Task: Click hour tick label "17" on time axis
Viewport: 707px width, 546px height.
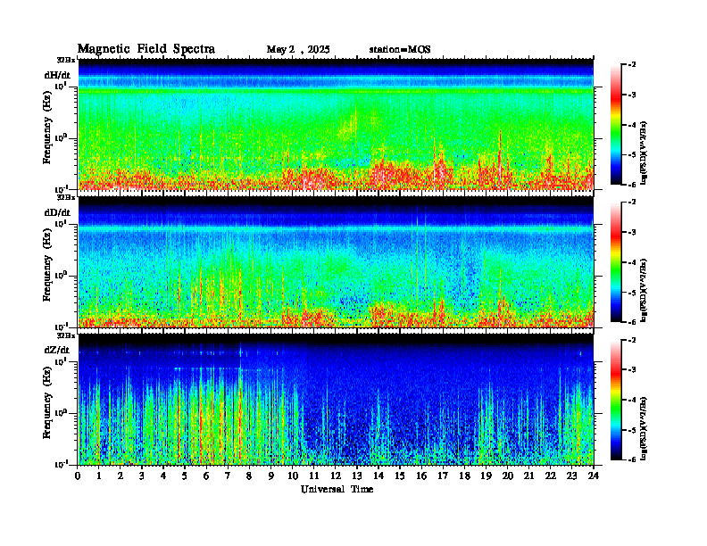Action: [443, 476]
